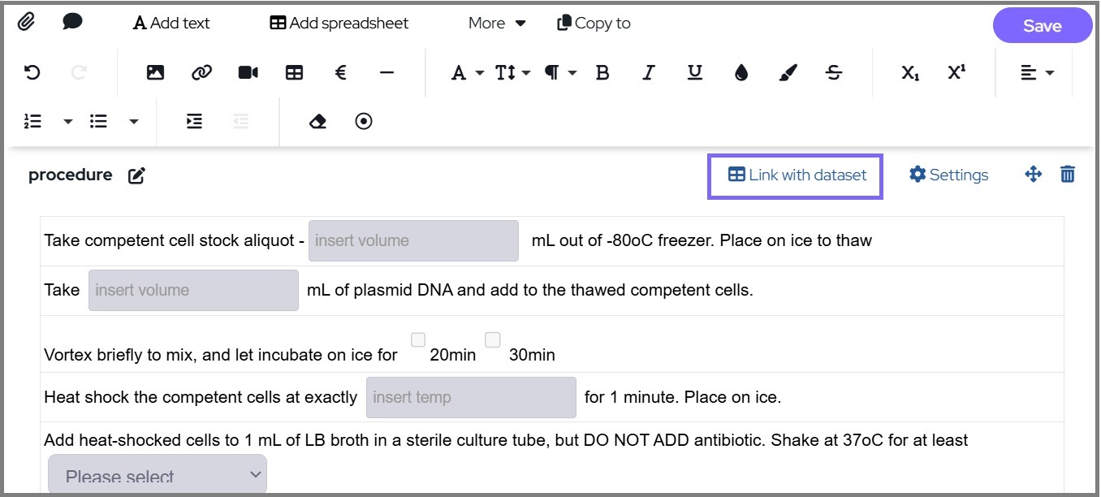
Task: Clear formatting with the eraser icon
Action: pyautogui.click(x=317, y=122)
